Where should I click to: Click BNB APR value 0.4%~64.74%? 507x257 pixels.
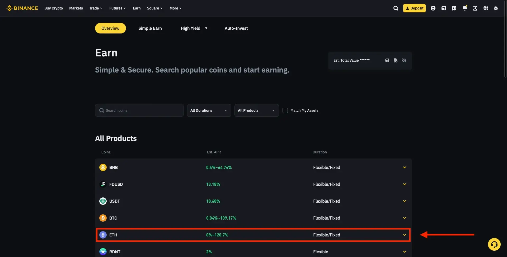(219, 167)
